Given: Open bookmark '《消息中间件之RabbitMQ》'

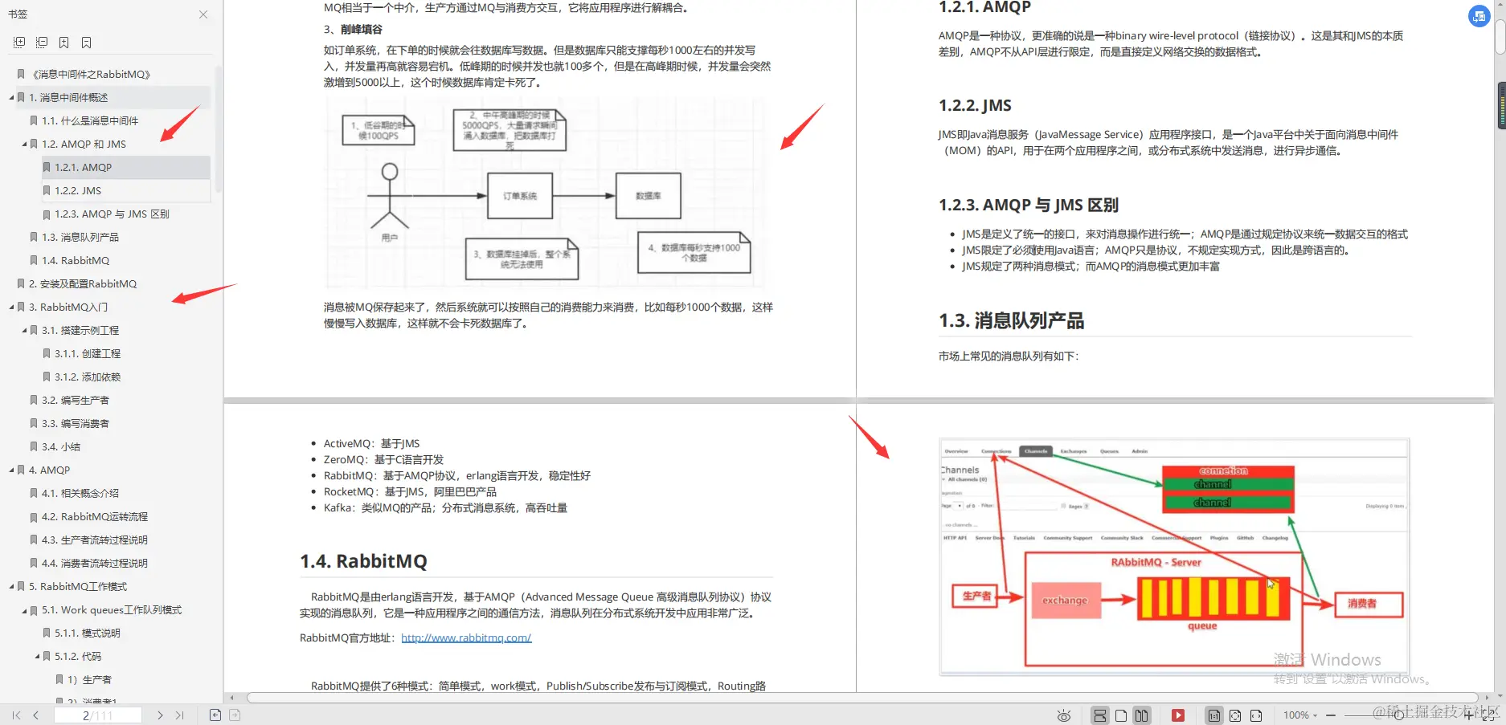Looking at the screenshot, I should tap(90, 74).
